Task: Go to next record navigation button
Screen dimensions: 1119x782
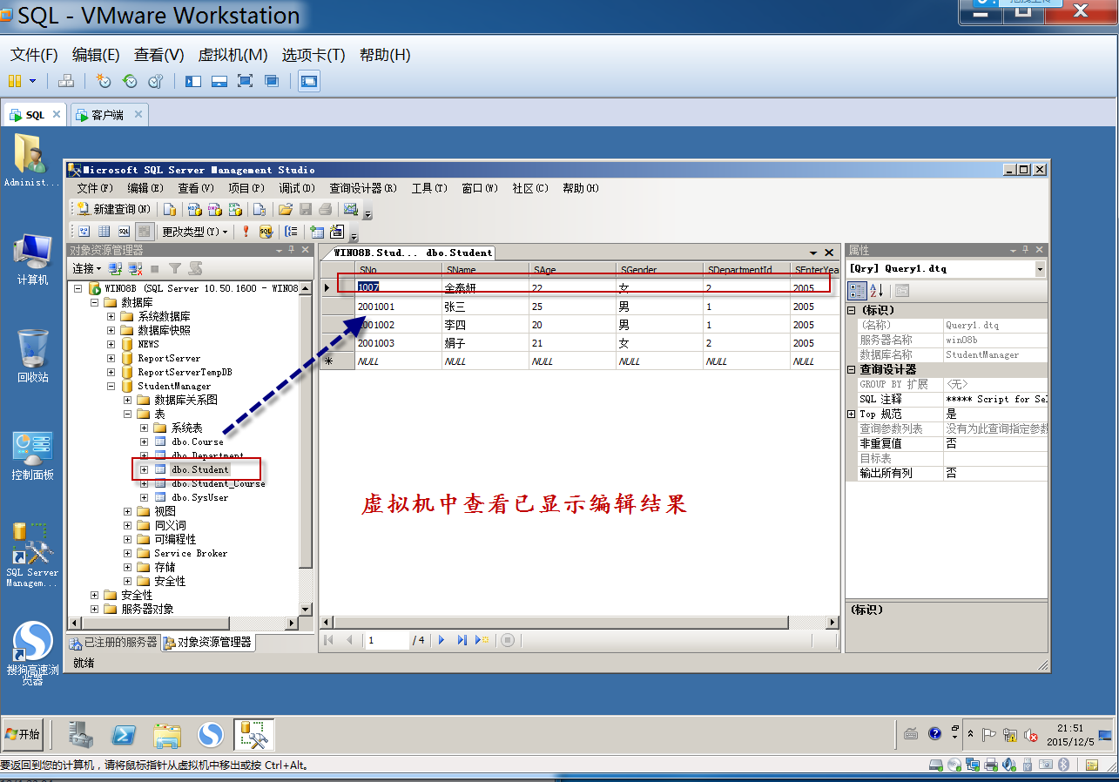Action: [442, 640]
